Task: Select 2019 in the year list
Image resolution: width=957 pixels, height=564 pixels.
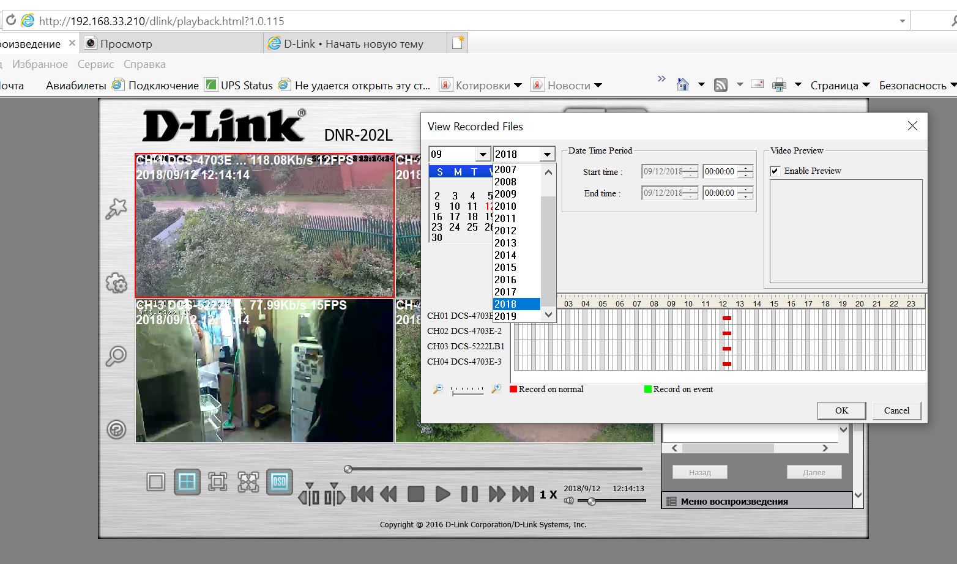Action: coord(516,316)
